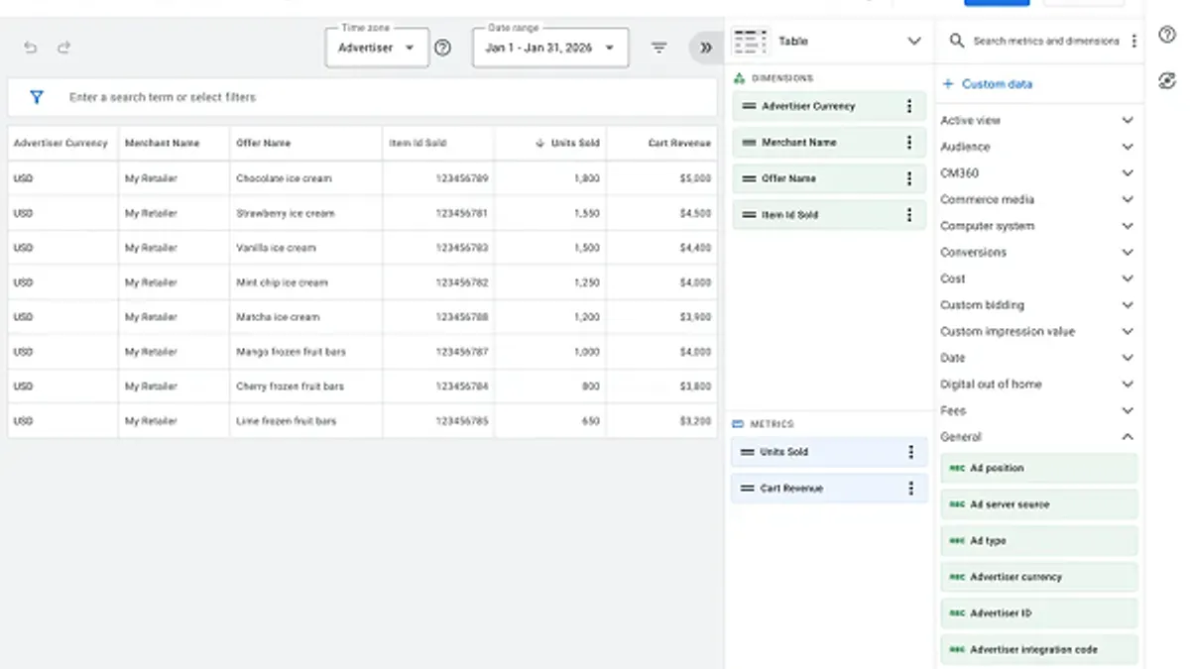Viewport: 1190px width, 669px height.
Task: Open the Units Sold metric overflow menu
Action: (909, 452)
